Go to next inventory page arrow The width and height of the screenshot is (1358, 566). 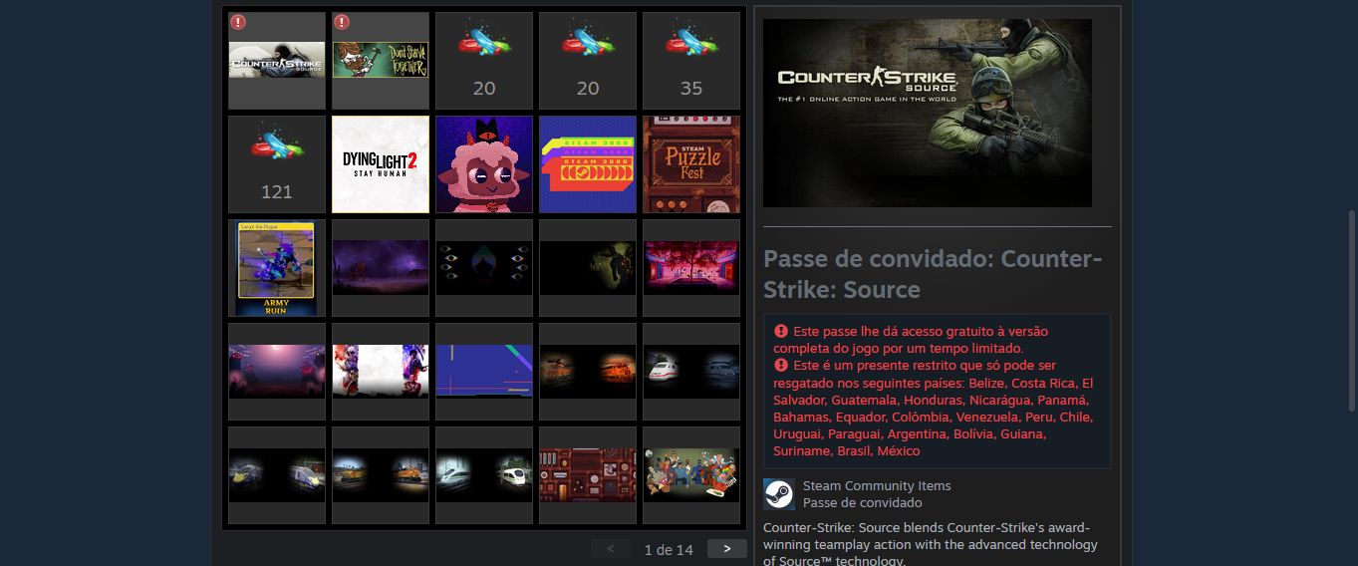727,549
